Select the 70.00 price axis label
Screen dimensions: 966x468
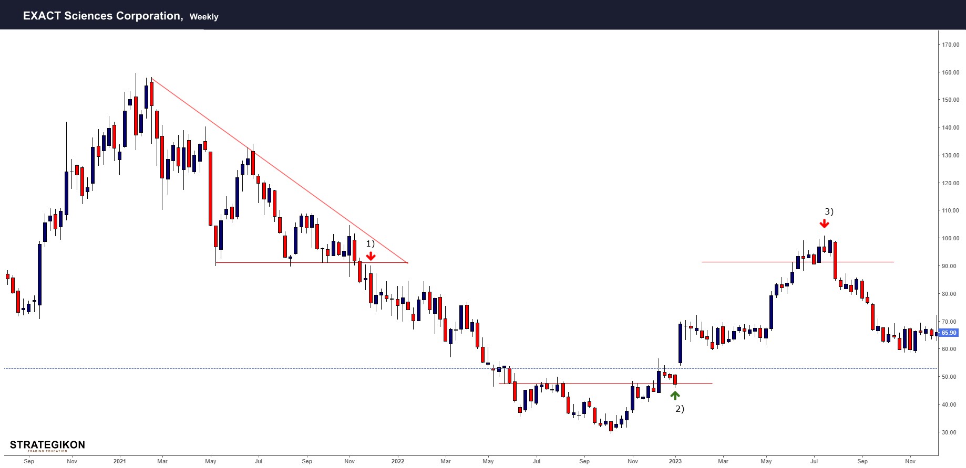click(949, 322)
